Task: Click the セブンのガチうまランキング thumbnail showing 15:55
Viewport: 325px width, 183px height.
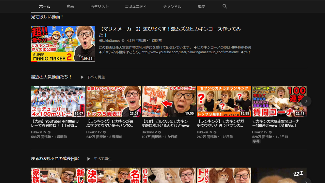Action: pos(224,101)
